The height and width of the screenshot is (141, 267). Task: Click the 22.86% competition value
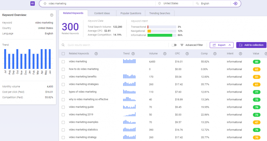pos(205,115)
